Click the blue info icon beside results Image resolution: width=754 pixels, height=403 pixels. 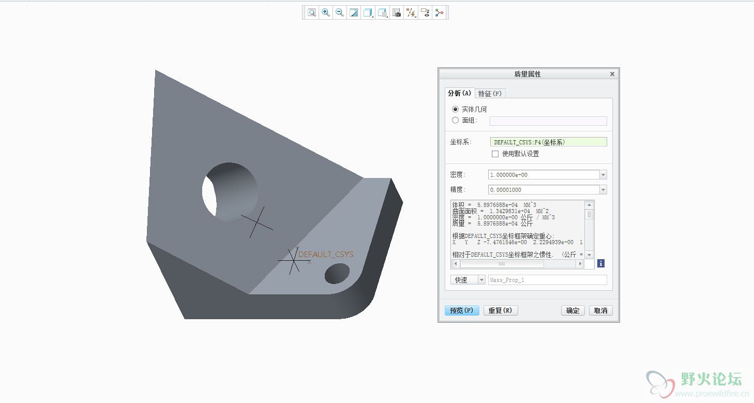pos(601,263)
